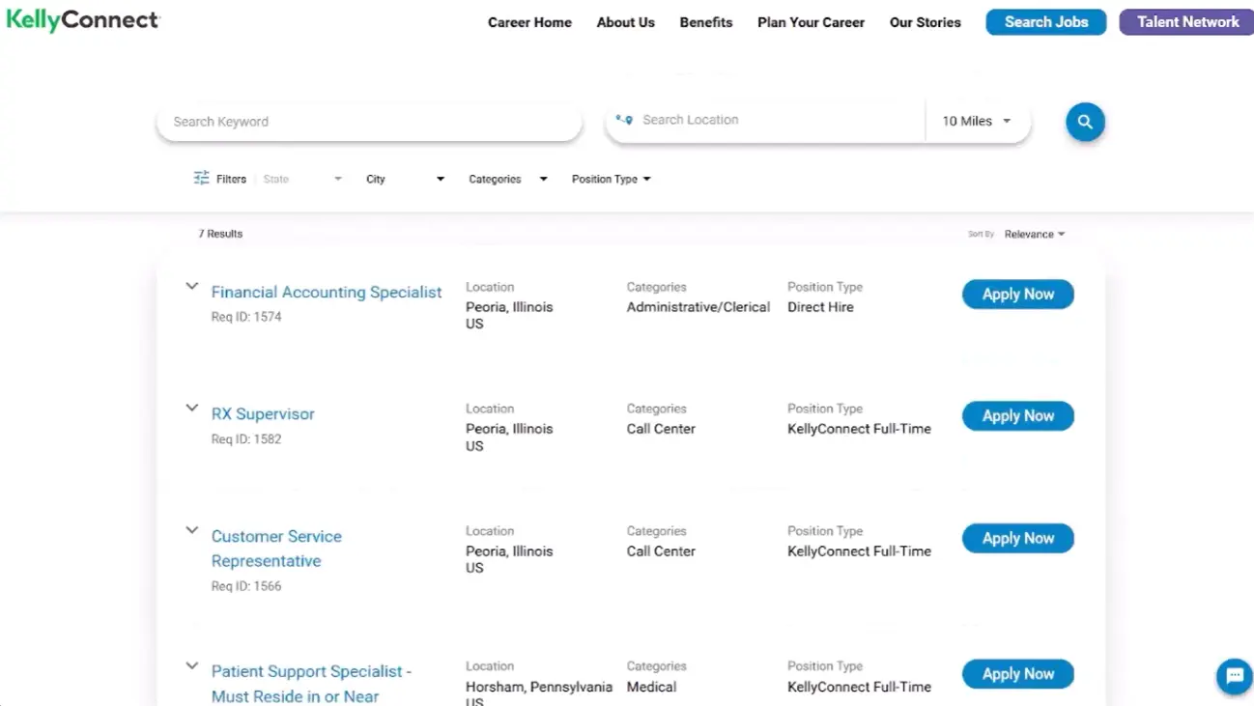The image size is (1254, 706).
Task: Click Financial Accounting Specialist's Peoria, Illinois location
Action: coord(509,307)
